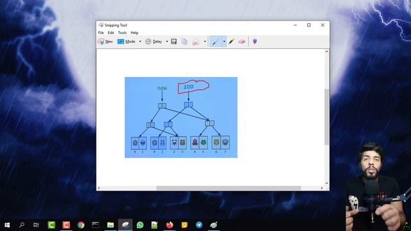Image resolution: width=411 pixels, height=231 pixels.
Task: Click the horizontal scrollbar thumb
Action: 229,188
